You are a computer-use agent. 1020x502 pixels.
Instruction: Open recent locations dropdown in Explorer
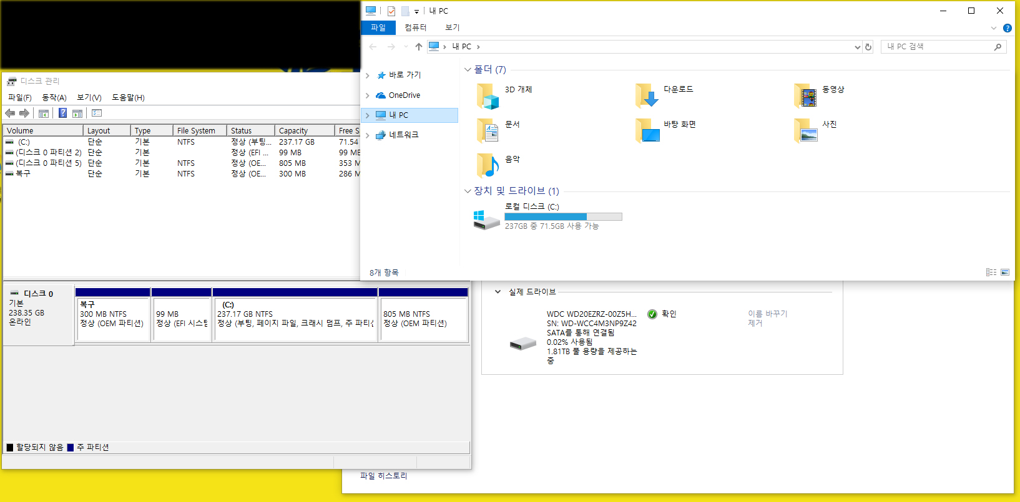pos(406,47)
